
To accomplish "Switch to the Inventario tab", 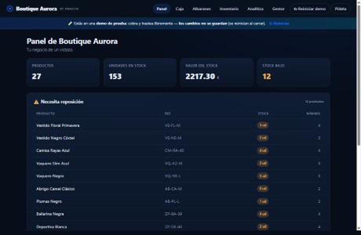I will point(229,9).
